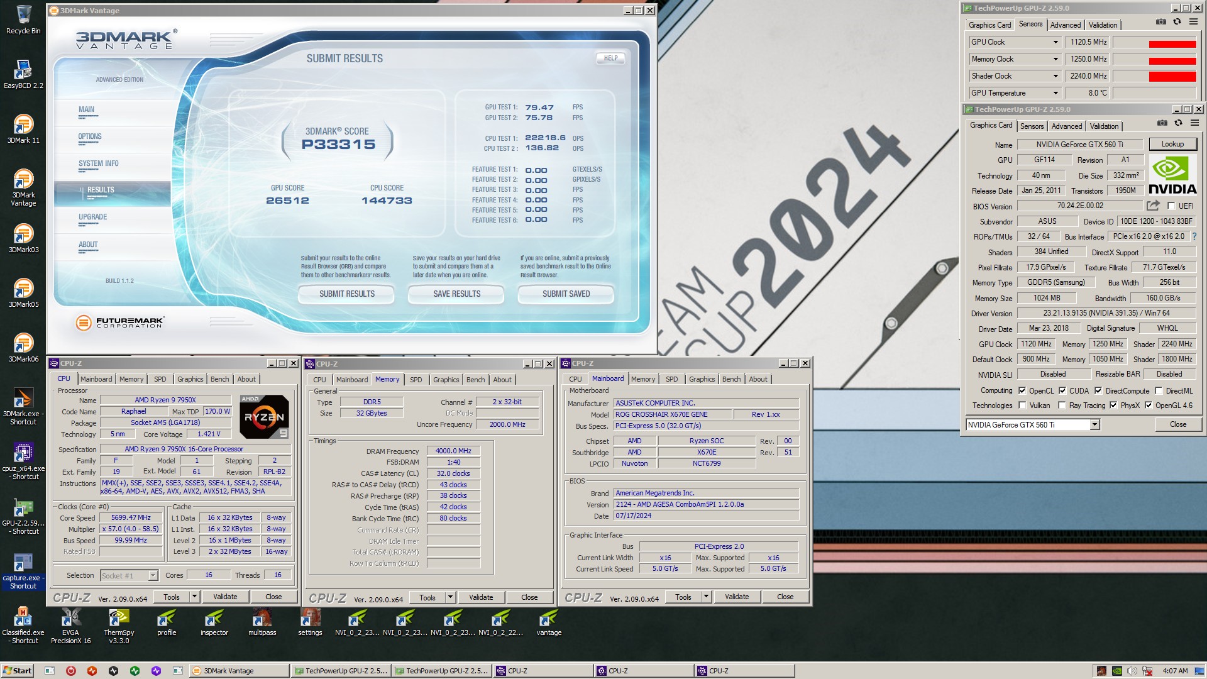The height and width of the screenshot is (679, 1207).
Task: Toggle the DirectML checkbox
Action: coord(1159,390)
